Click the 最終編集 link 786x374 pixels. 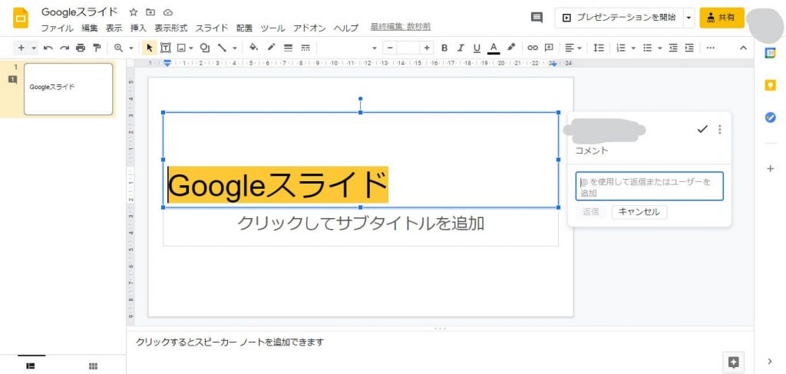[x=401, y=27]
